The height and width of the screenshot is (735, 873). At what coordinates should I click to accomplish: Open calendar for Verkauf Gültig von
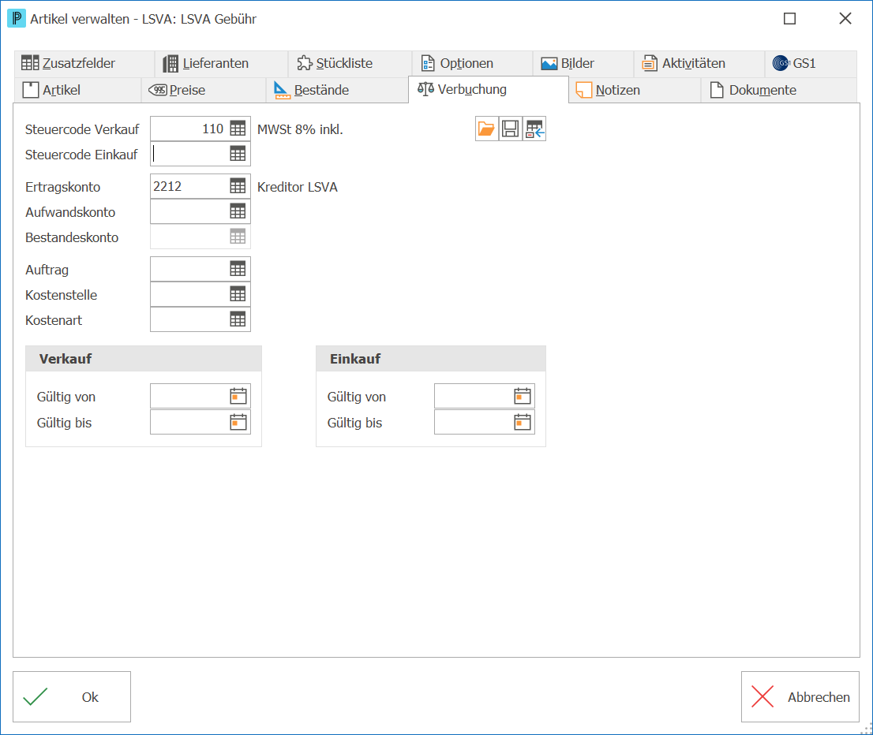point(238,396)
